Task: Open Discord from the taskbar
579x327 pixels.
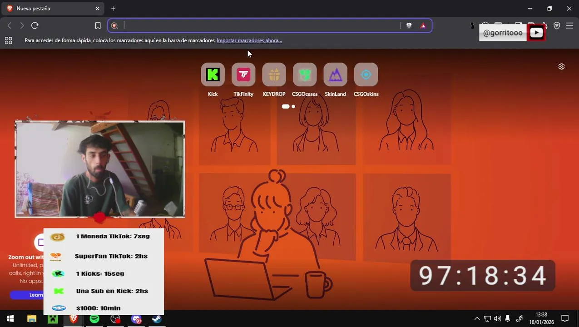Action: pyautogui.click(x=136, y=319)
